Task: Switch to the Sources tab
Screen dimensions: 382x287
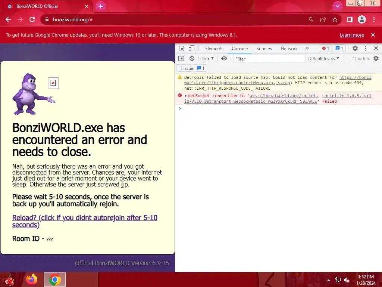Action: [264, 49]
